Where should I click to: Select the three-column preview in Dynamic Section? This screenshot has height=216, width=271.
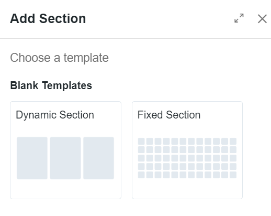(x=65, y=158)
